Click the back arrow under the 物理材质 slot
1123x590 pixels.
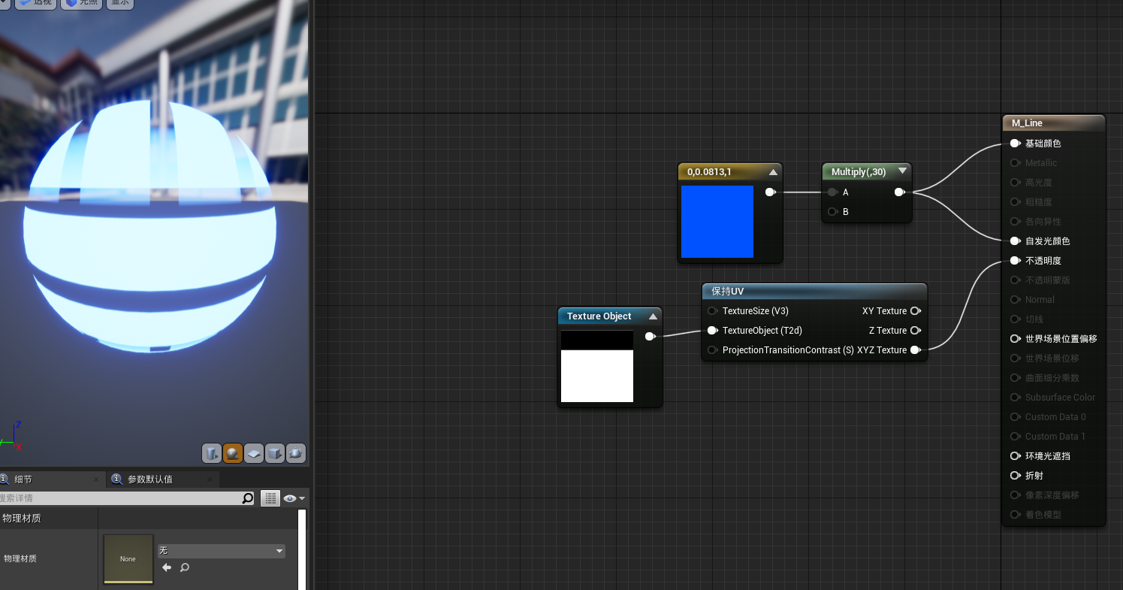click(x=167, y=567)
